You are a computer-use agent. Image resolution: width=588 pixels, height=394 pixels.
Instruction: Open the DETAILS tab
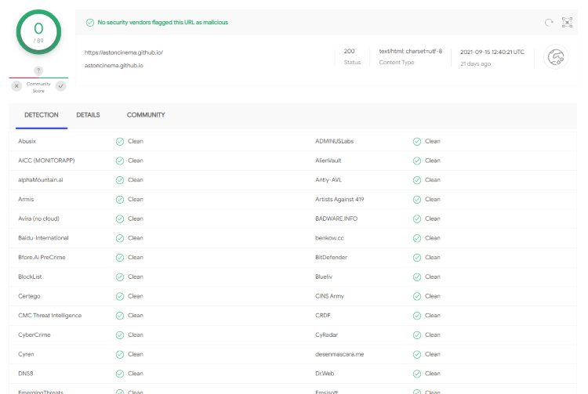point(88,115)
